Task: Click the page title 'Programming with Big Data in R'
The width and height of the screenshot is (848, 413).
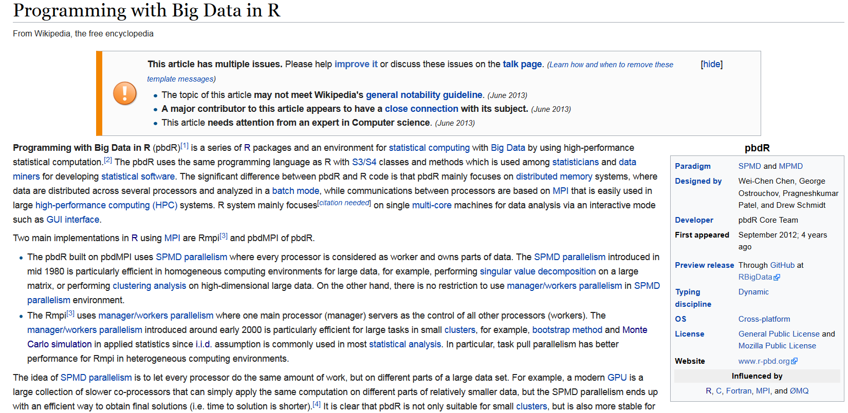Action: [x=147, y=10]
